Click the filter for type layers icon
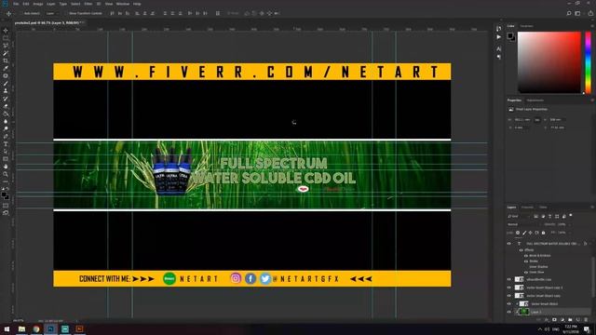The width and height of the screenshot is (596, 335). 549,217
